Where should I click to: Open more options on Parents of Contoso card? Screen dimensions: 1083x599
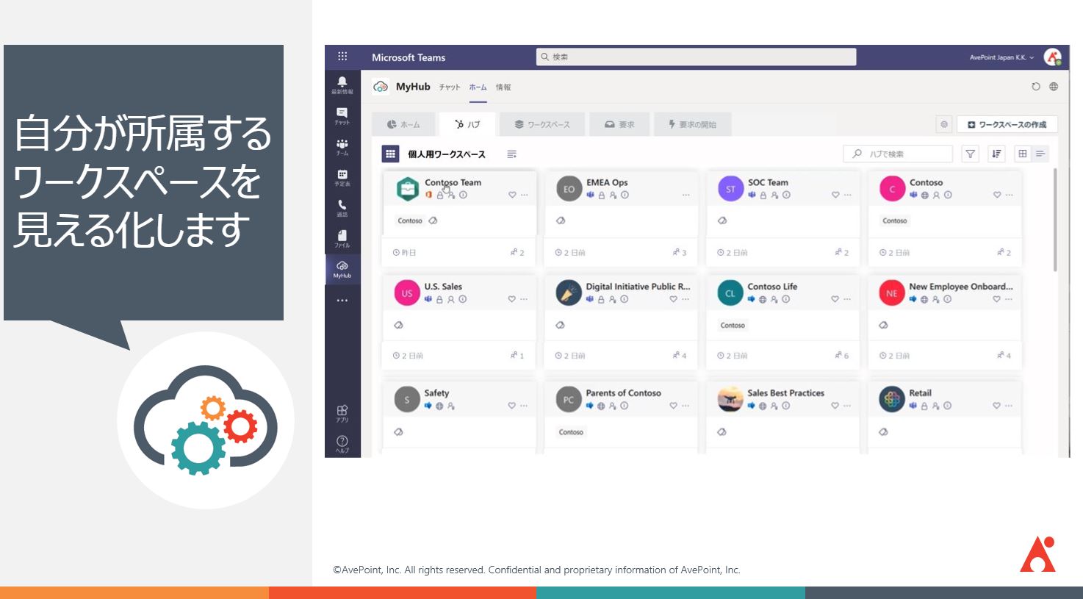[x=685, y=406]
